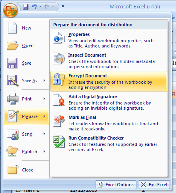Click the Save As floppy-and-pencil icon
The image size is (176, 193).
[13, 81]
